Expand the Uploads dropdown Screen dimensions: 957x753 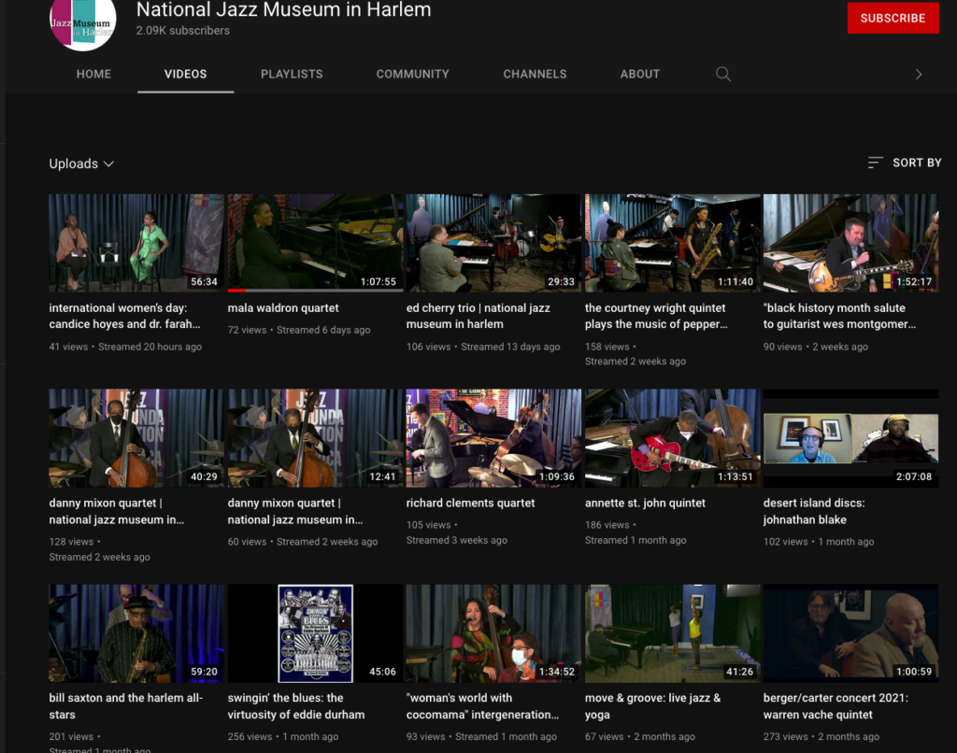tap(81, 163)
